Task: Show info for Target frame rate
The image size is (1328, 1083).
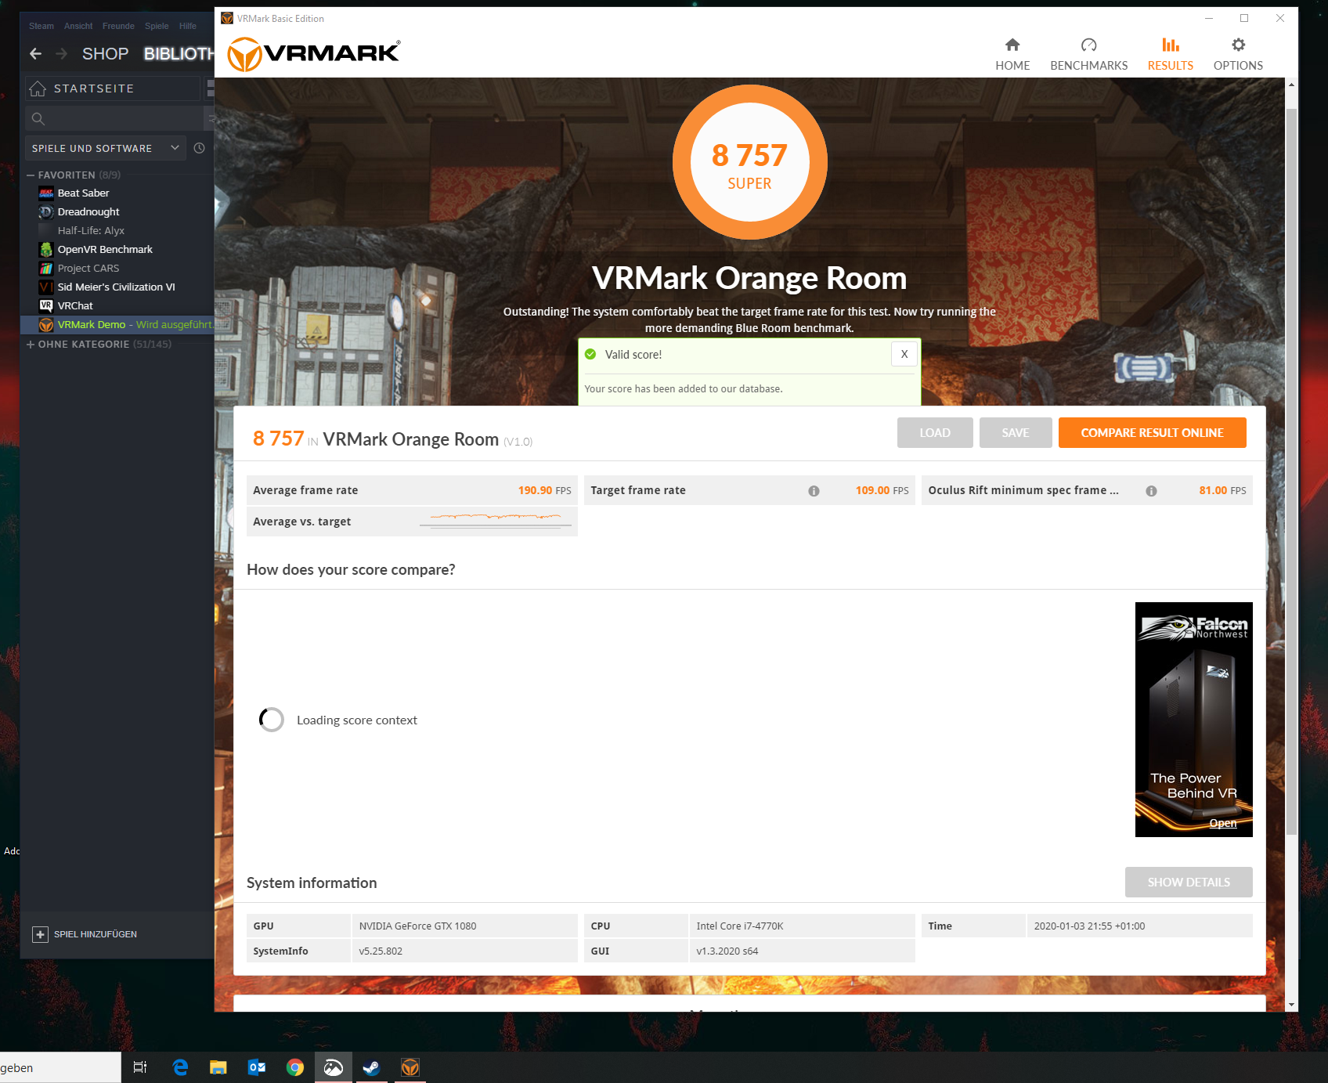Action: [x=814, y=491]
